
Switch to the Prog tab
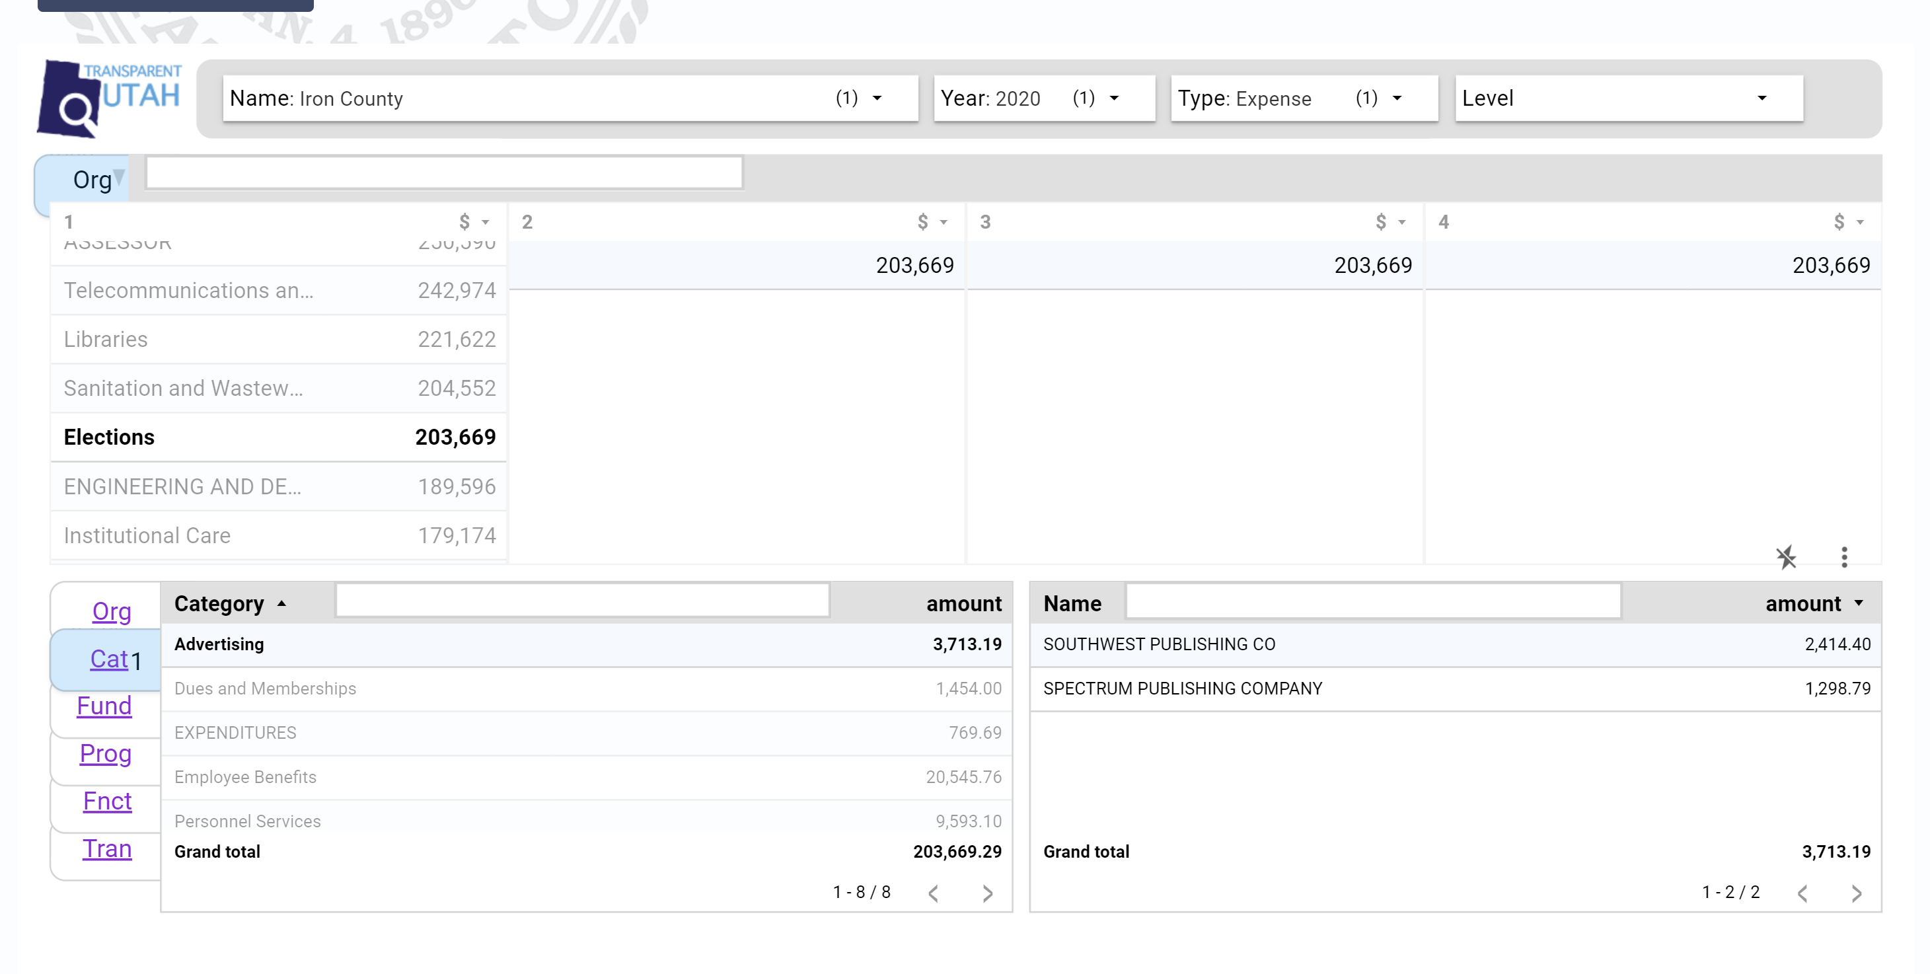click(x=106, y=753)
